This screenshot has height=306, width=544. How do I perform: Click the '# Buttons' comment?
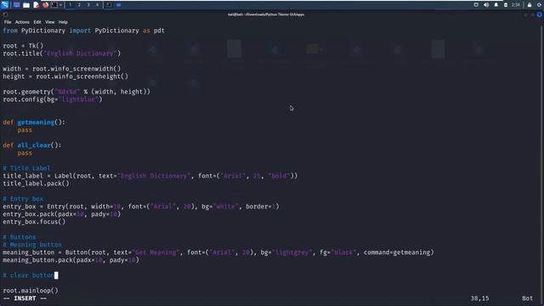coord(20,237)
